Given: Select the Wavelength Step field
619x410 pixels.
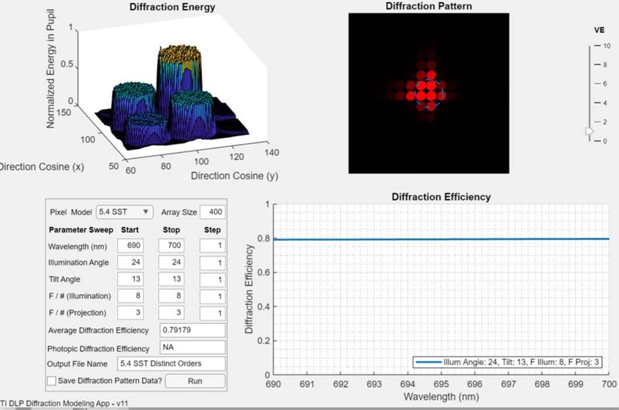Looking at the screenshot, I should click(x=212, y=246).
